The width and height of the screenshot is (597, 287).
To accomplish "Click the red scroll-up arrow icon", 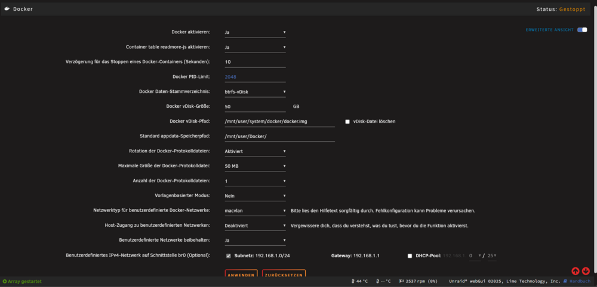I will pos(576,271).
